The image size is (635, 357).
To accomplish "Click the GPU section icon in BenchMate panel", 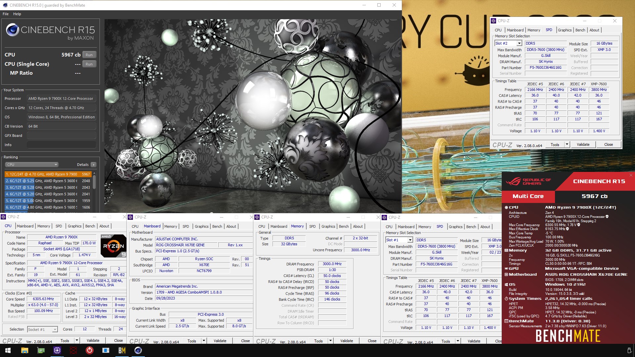I will point(506,268).
